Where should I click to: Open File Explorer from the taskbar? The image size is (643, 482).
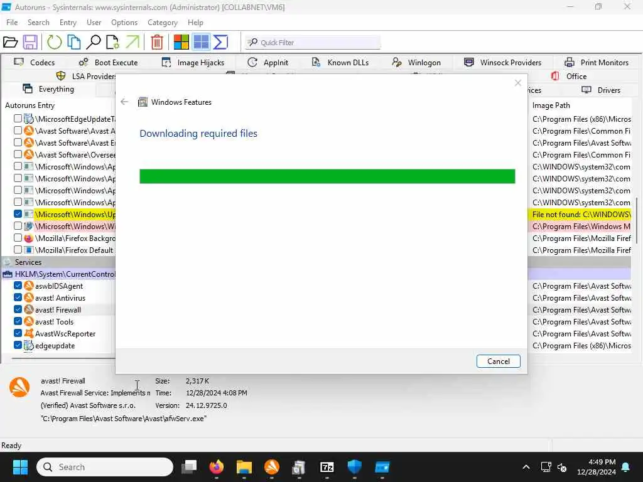pyautogui.click(x=244, y=467)
